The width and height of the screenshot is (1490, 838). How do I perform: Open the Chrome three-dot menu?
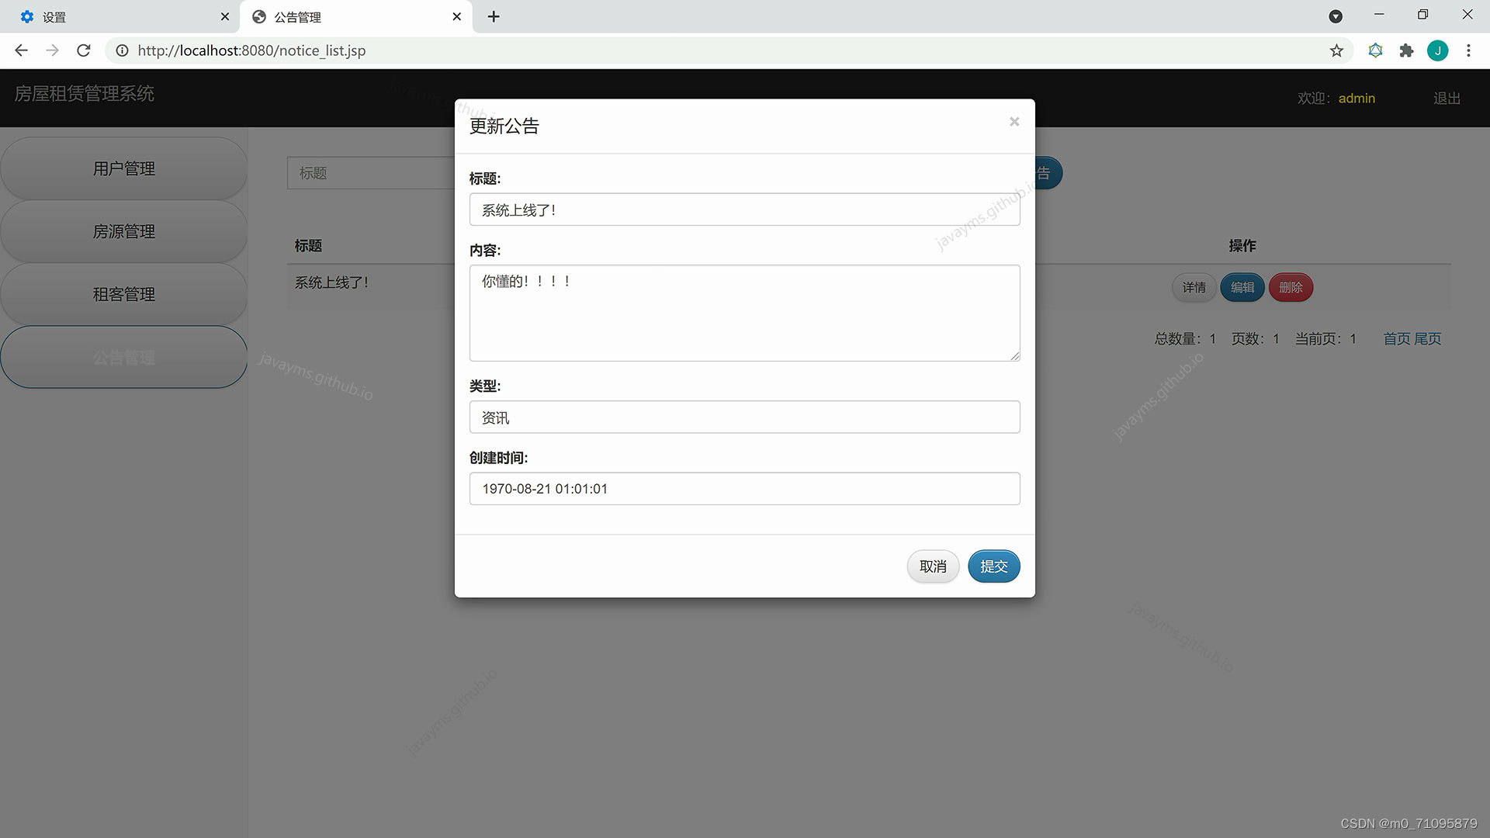(x=1468, y=50)
